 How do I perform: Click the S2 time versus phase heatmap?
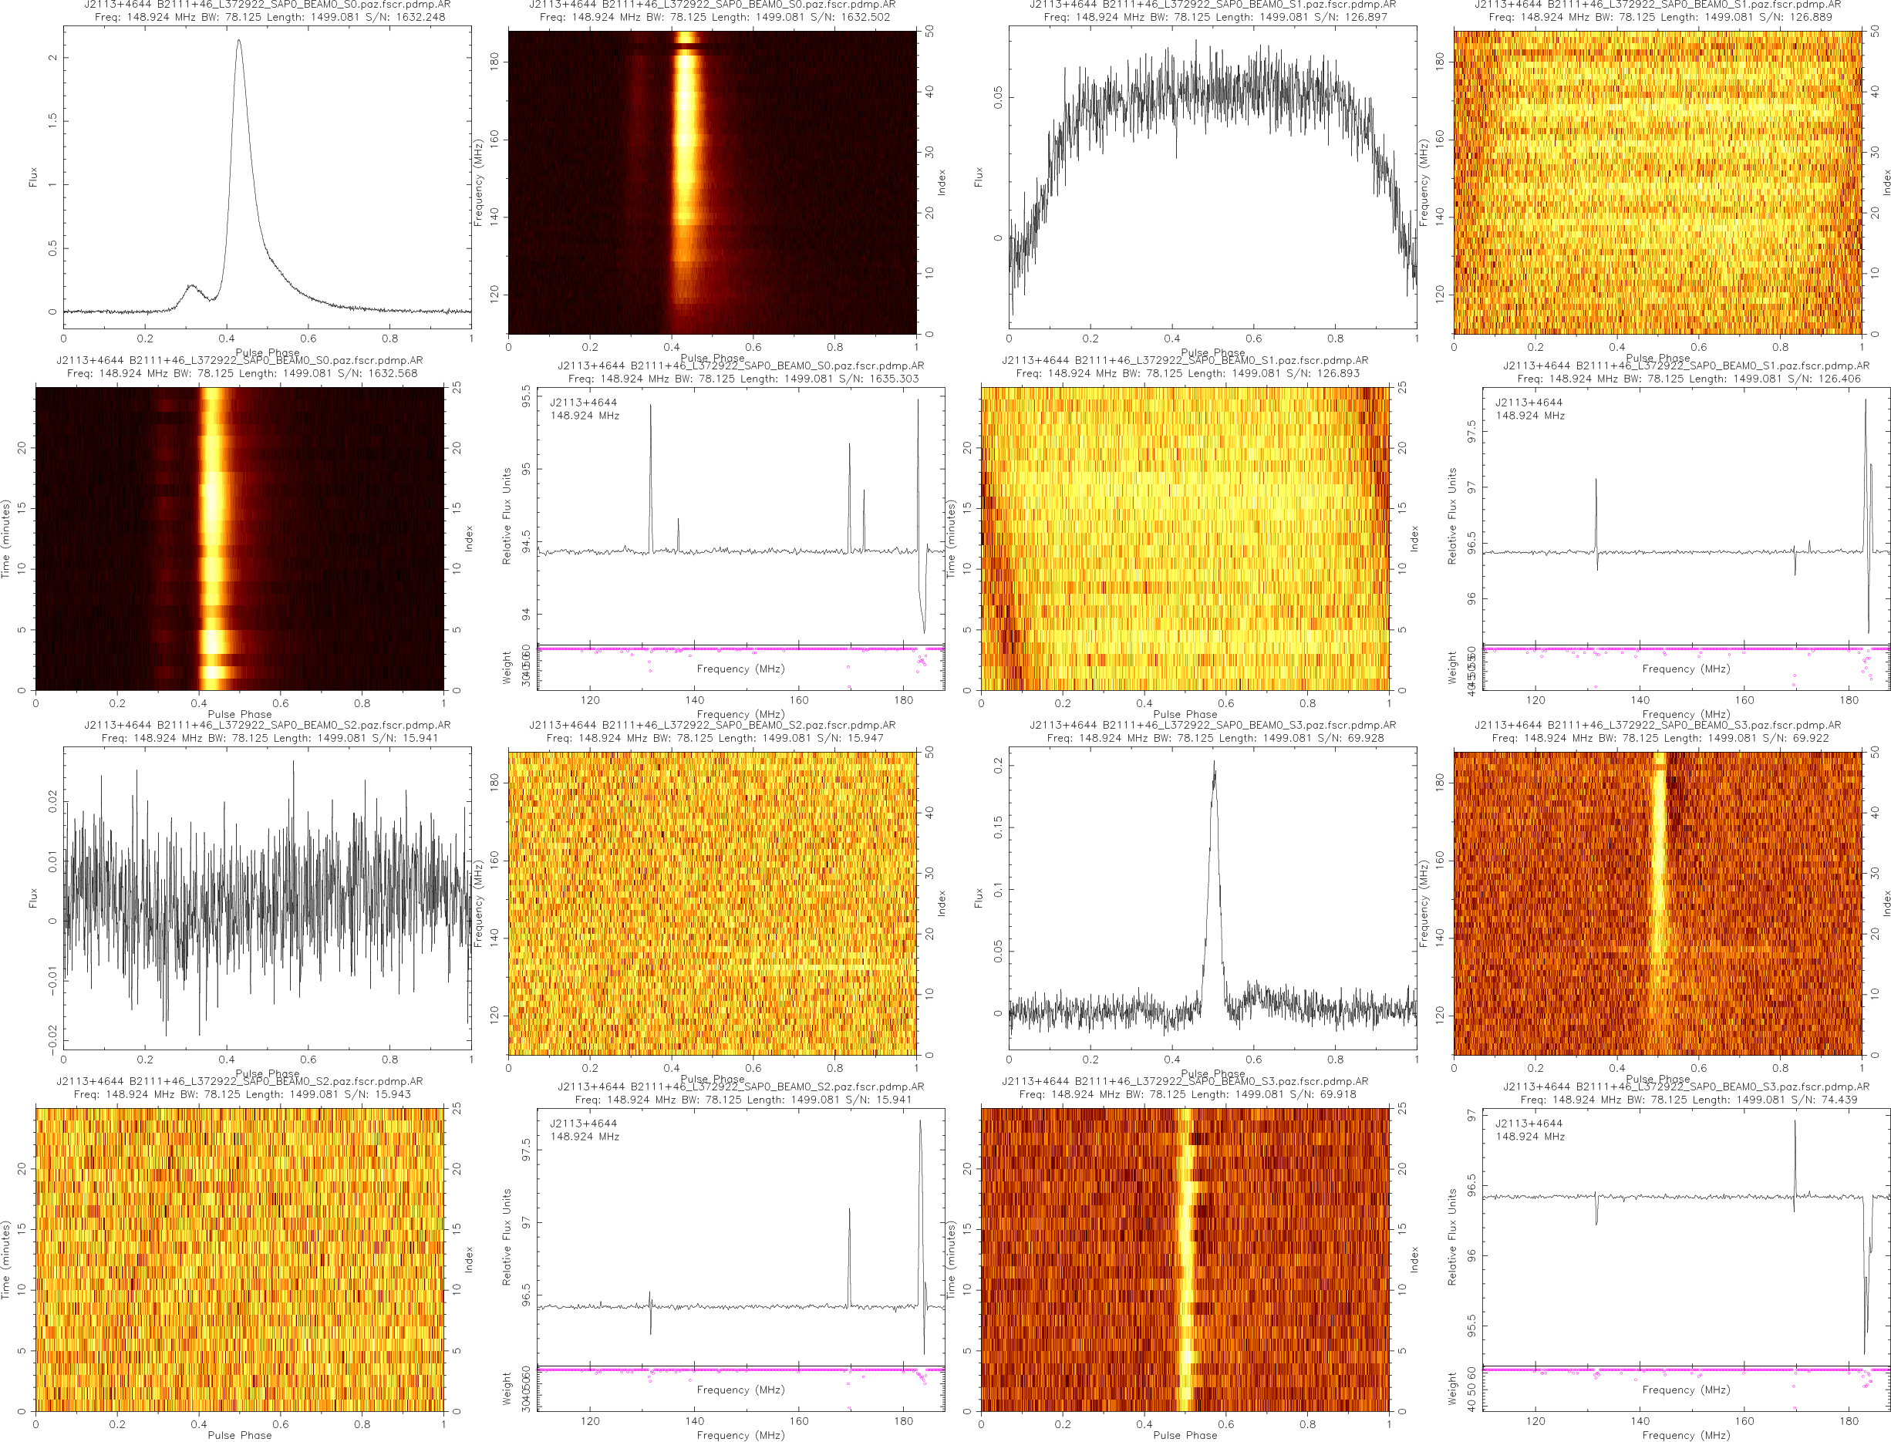(x=240, y=1259)
